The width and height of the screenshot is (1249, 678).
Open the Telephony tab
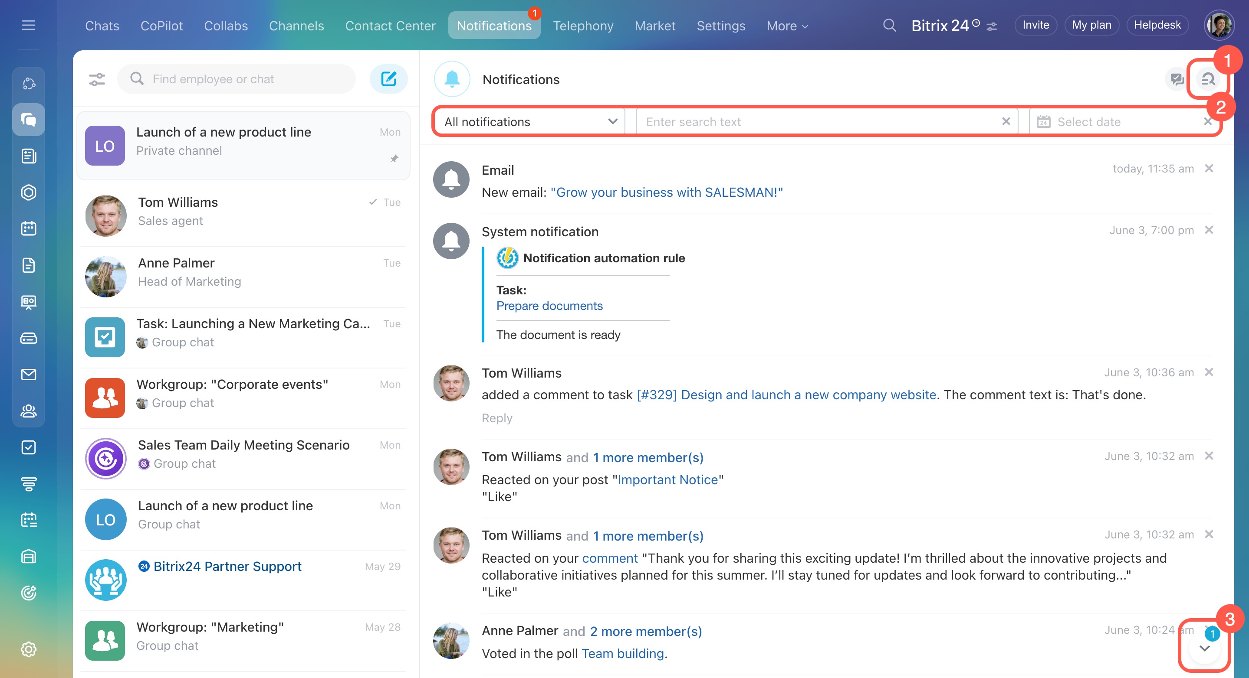point(583,26)
